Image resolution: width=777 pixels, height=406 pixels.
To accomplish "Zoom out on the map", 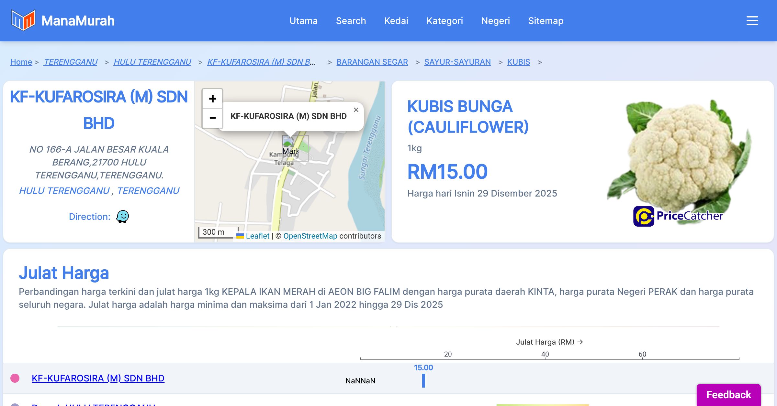I will [212, 118].
